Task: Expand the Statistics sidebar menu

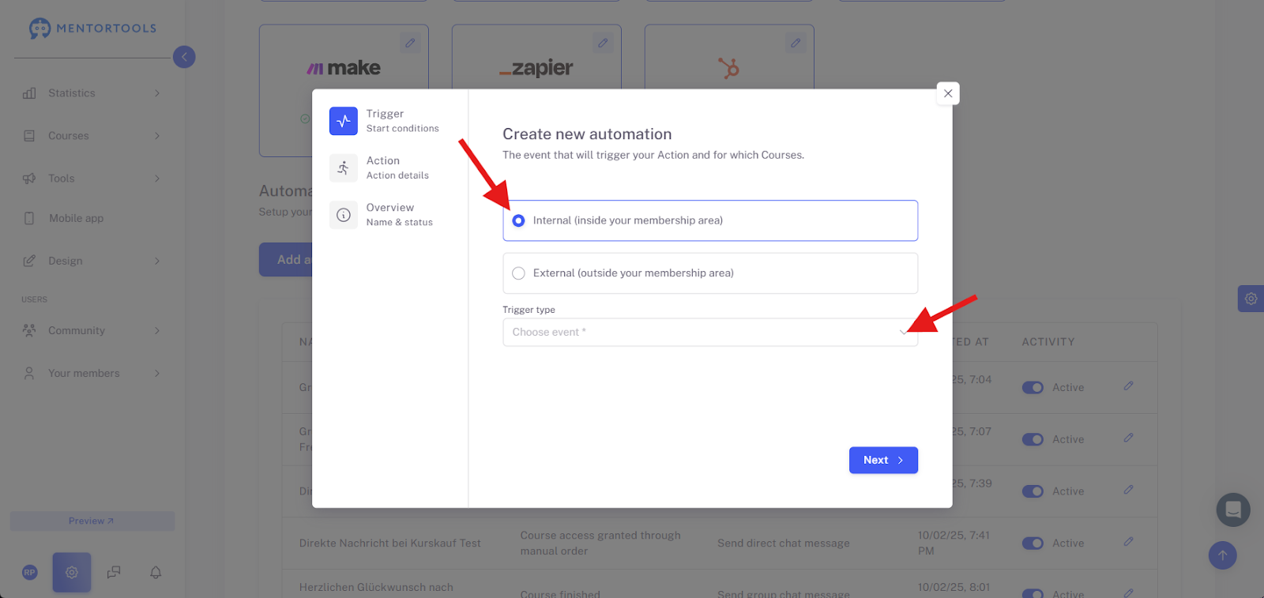Action: tap(92, 93)
